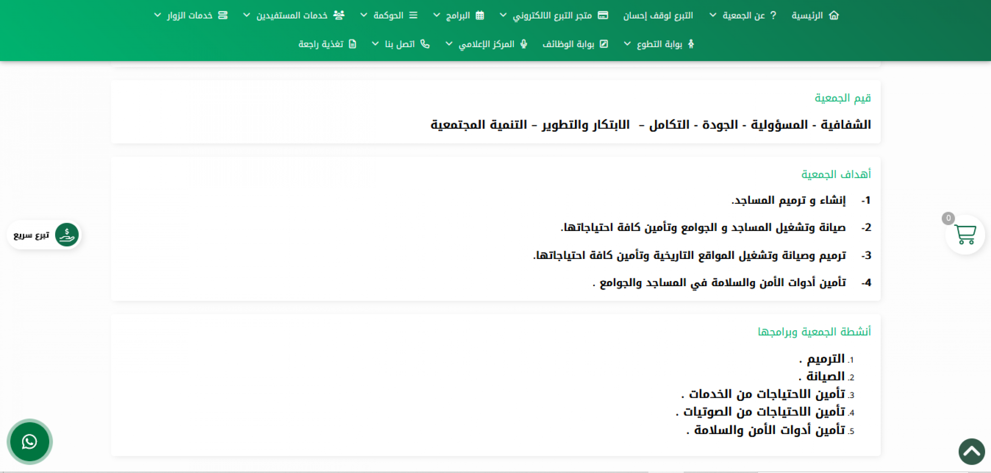The width and height of the screenshot is (991, 473).
Task: Expand the بوابة التطوع dropdown chevron
Action: 627,44
